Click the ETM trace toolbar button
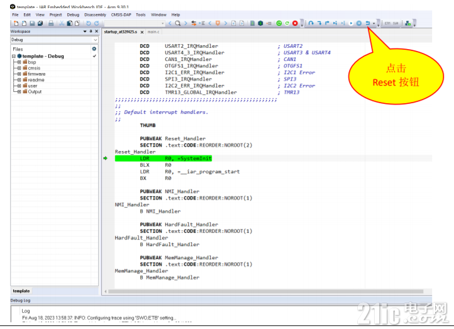Viewport: 454px width, 329px height. (x=387, y=23)
